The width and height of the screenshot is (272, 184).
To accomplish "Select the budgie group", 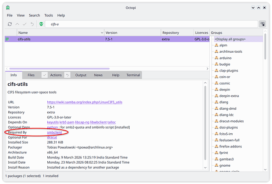I will click(225, 64).
